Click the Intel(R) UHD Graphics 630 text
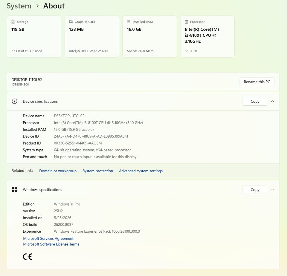The height and width of the screenshot is (276, 287). tap(88, 51)
